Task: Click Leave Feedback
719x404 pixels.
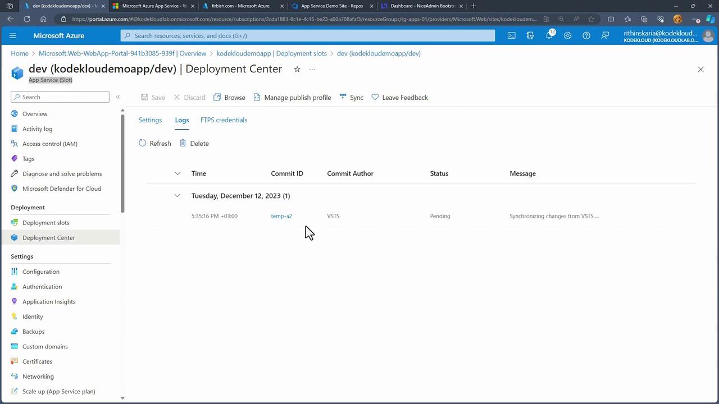Action: (399, 98)
